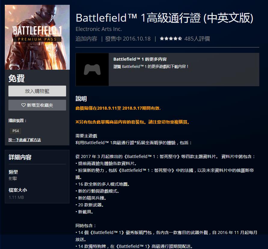The image size is (268, 249).
Task: Click the 射擊 genre value
Action: pos(13,178)
